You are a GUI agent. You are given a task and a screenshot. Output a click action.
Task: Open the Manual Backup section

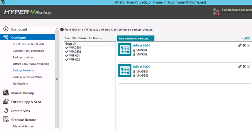point(23,93)
